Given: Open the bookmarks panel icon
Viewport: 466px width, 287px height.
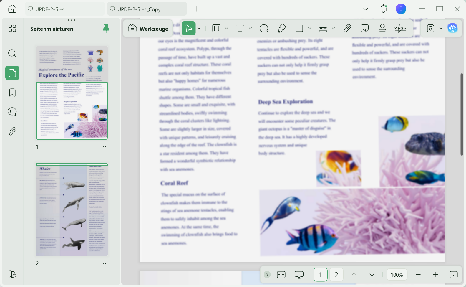Looking at the screenshot, I should (12, 93).
